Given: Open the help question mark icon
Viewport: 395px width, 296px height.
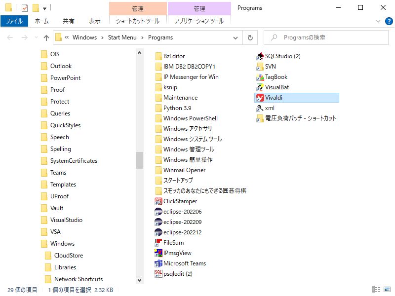Looking at the screenshot, I should point(389,21).
